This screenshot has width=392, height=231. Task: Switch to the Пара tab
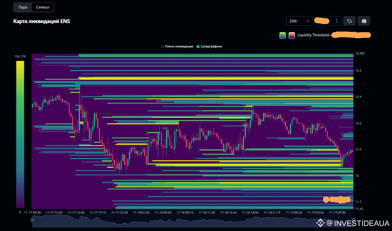click(23, 7)
